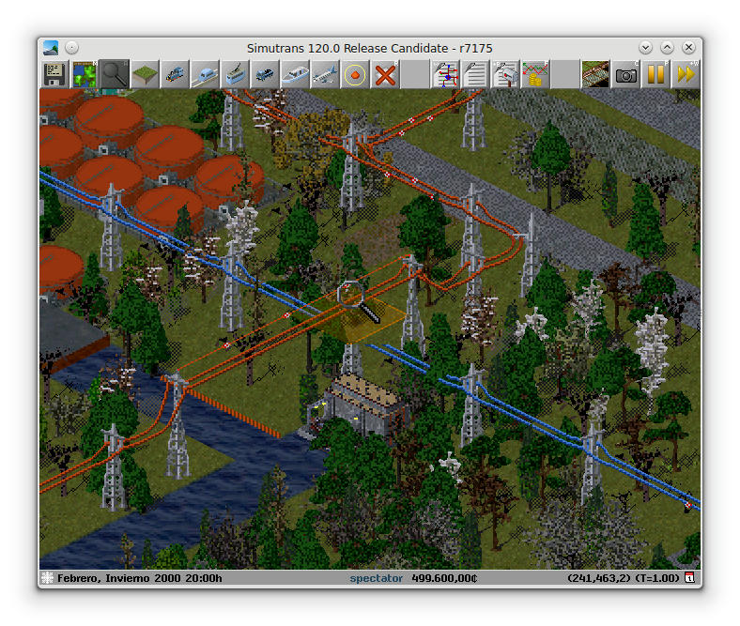
Task: Open the minimap tool
Action: [x=85, y=74]
